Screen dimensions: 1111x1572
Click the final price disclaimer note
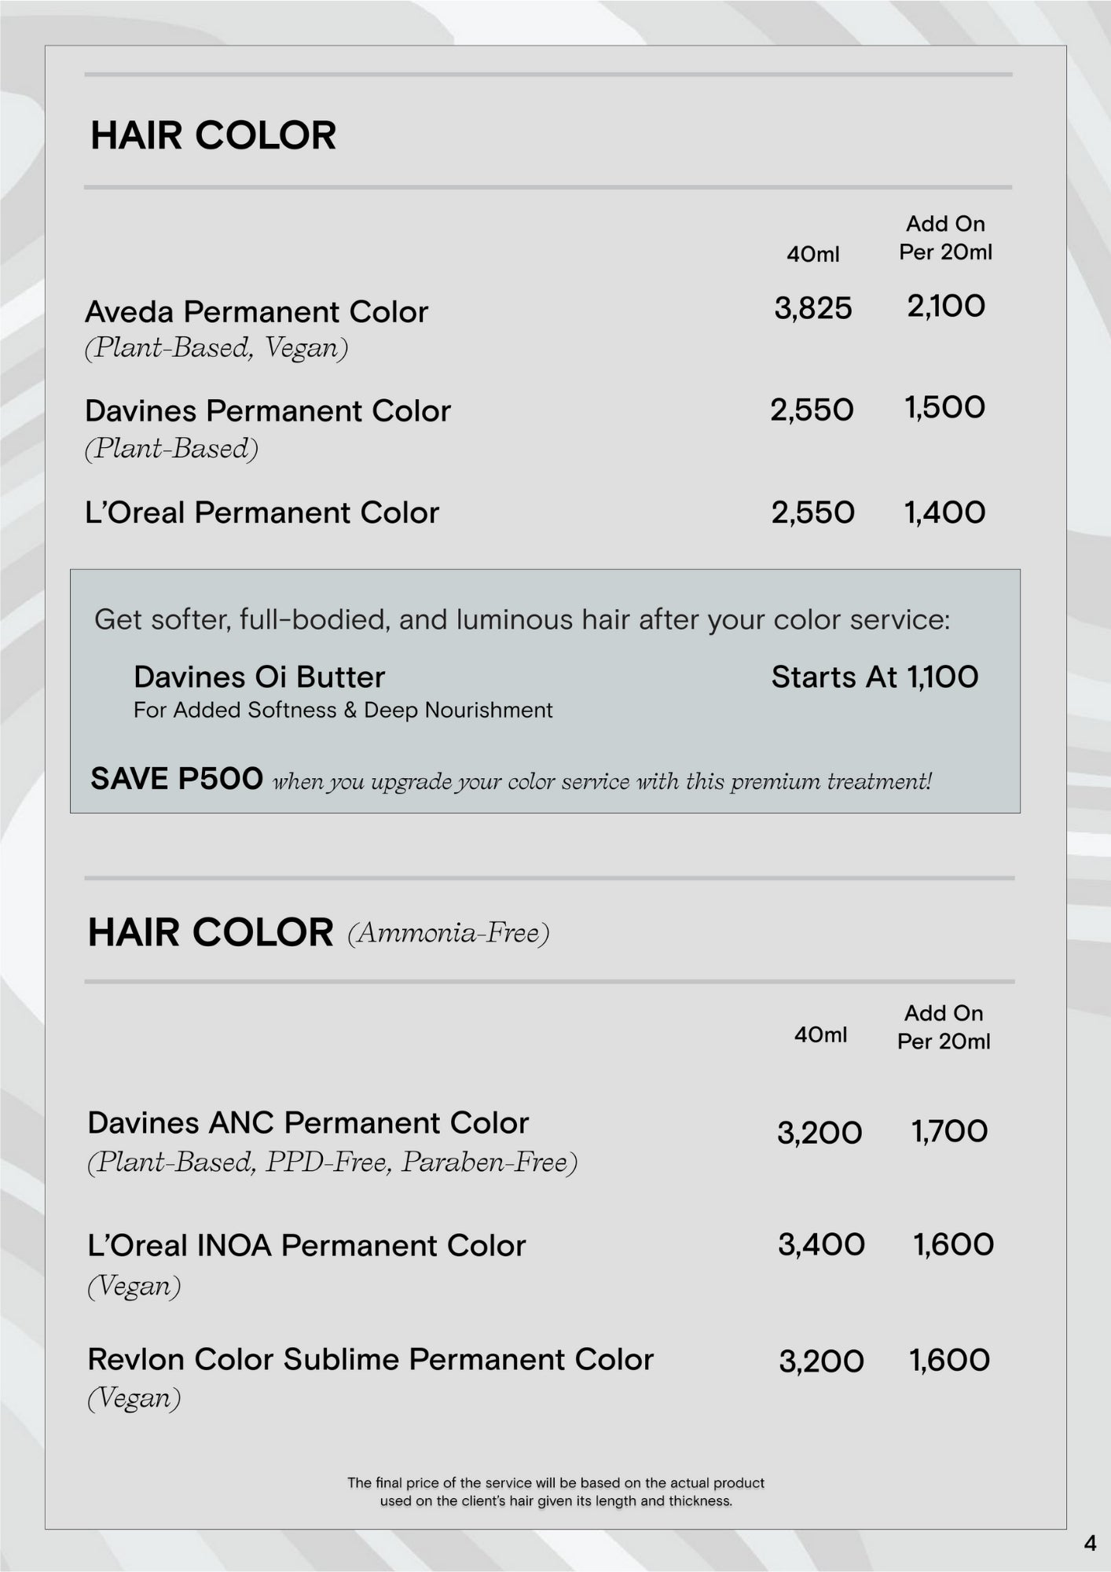tap(555, 1492)
